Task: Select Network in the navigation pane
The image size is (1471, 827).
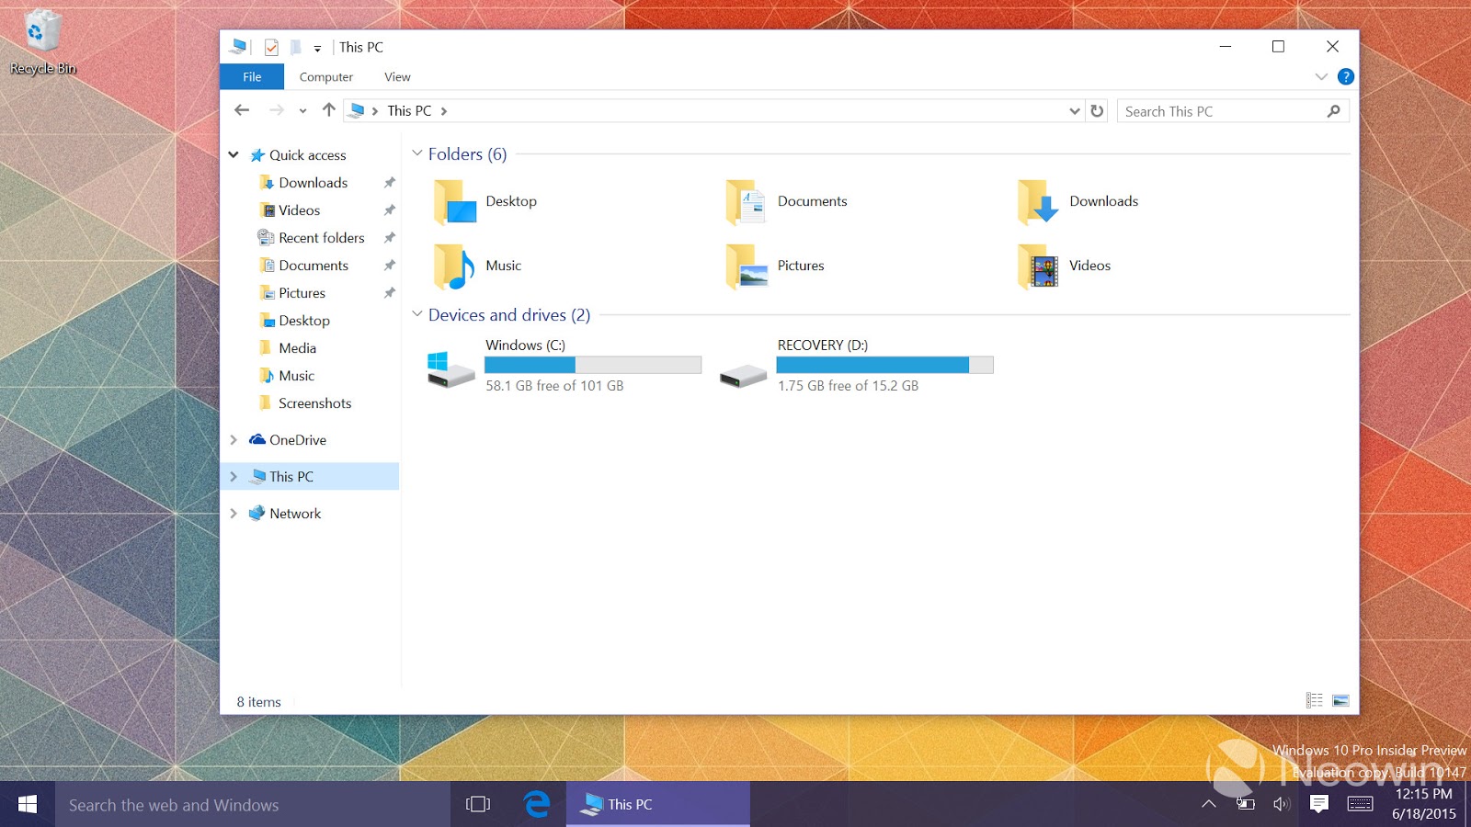Action: [x=295, y=514]
